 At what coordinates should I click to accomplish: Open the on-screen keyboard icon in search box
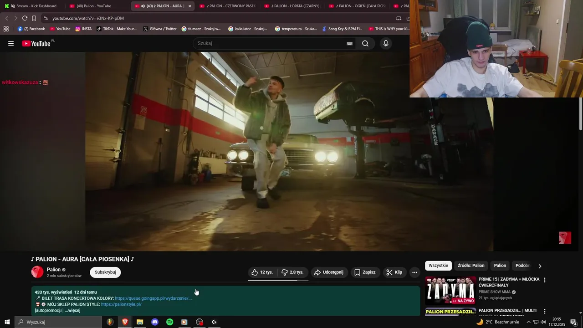click(349, 43)
